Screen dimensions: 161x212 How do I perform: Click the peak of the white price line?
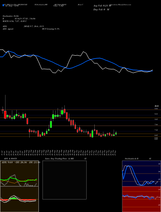(83, 52)
